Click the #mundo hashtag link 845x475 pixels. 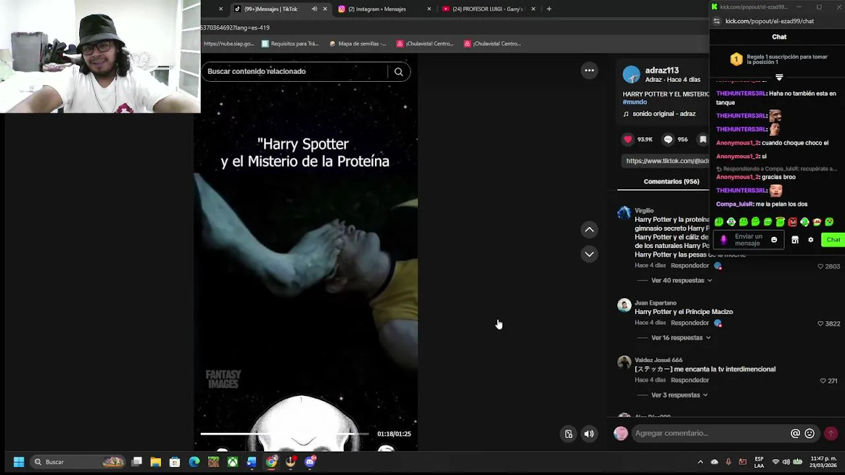[x=634, y=102]
